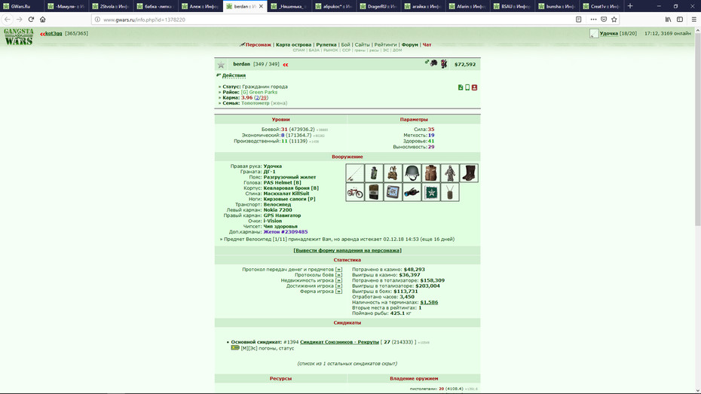Switch to the DragerRU browser tab

[x=379, y=6]
